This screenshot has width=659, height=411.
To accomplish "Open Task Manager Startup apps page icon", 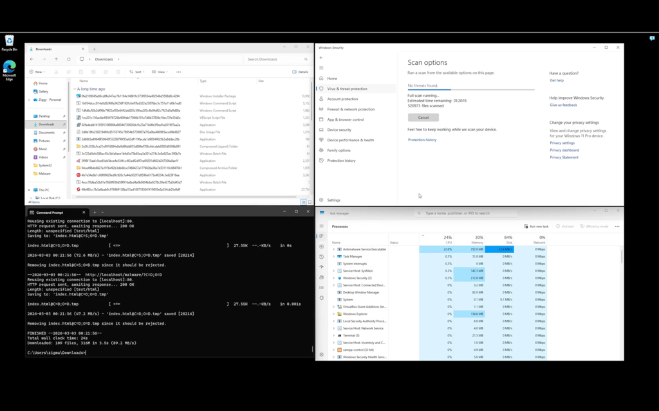I will pos(322,267).
